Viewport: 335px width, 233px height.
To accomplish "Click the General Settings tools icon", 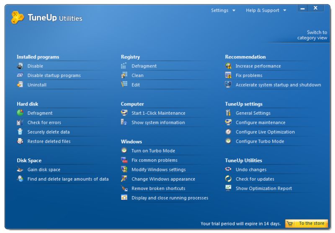I will pos(228,113).
